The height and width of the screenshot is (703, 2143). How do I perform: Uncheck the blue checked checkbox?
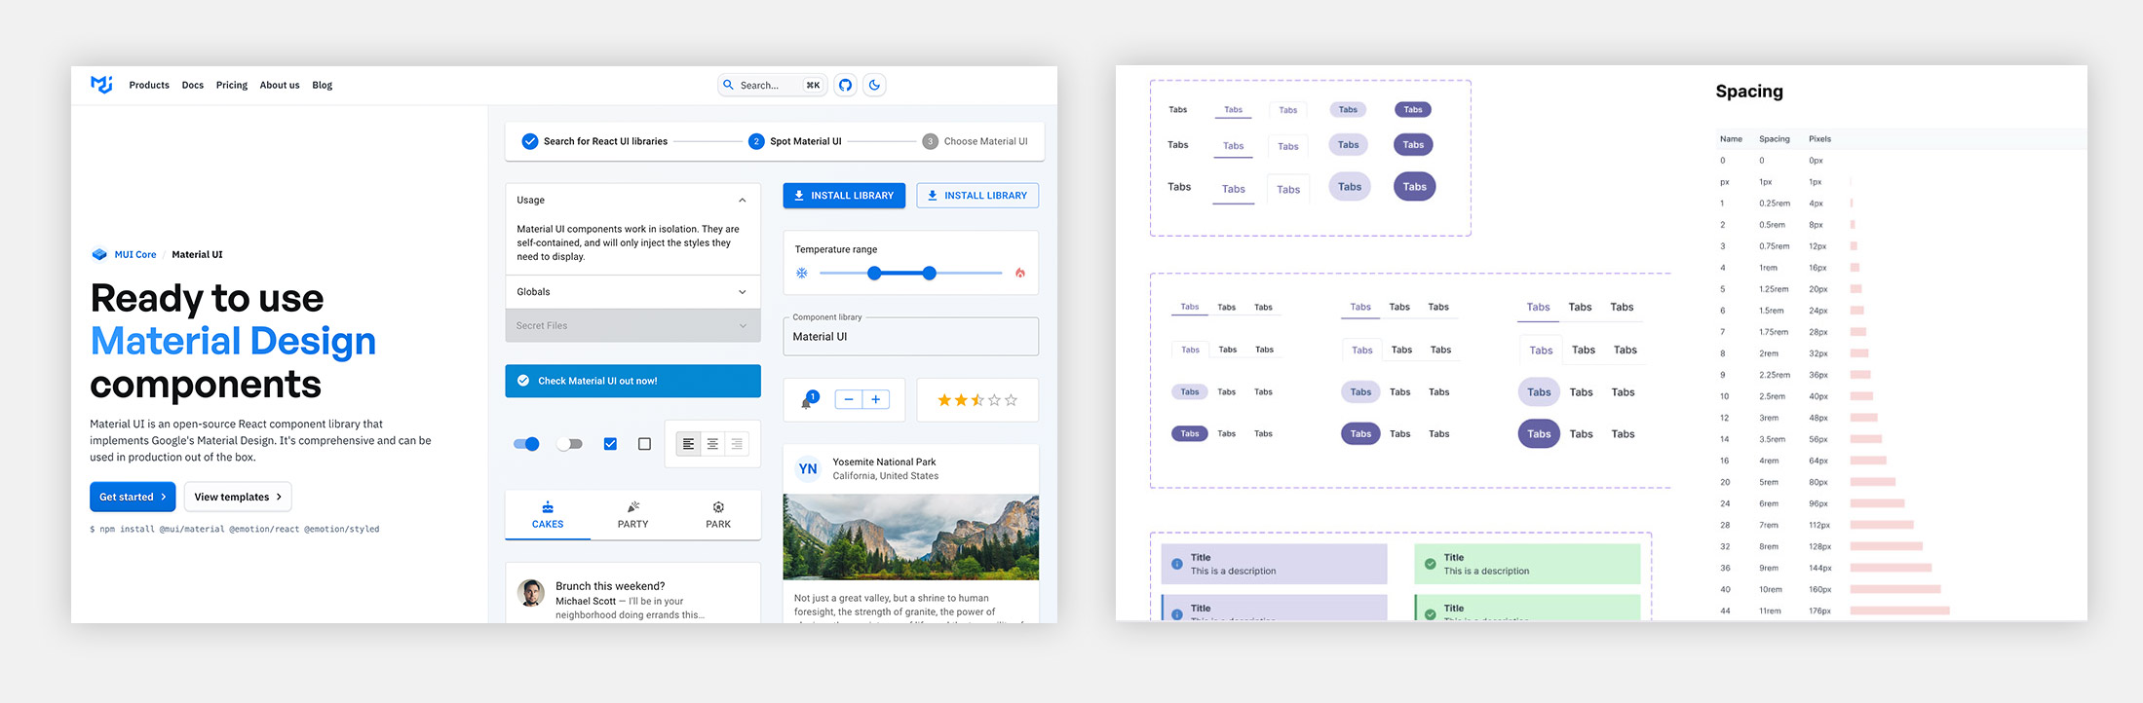(610, 444)
